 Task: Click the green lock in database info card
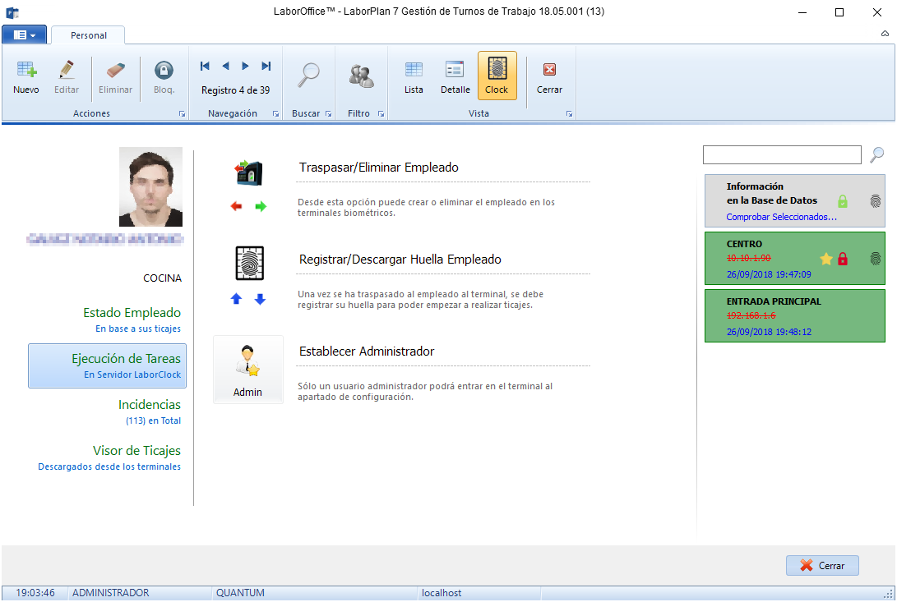click(x=843, y=201)
